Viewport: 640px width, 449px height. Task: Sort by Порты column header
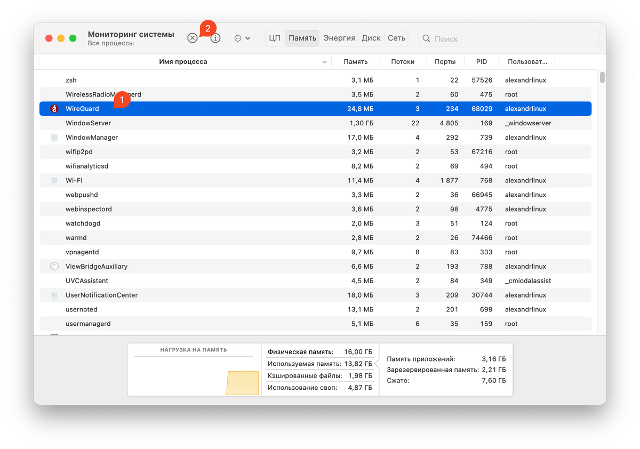click(x=445, y=62)
